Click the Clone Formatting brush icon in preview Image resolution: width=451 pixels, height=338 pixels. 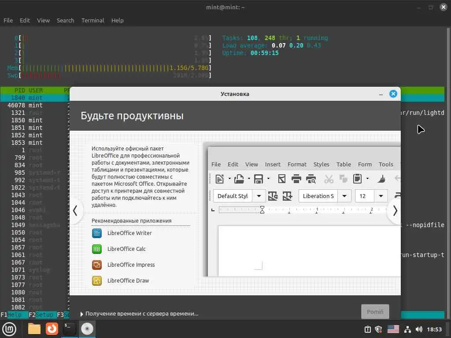click(x=382, y=179)
